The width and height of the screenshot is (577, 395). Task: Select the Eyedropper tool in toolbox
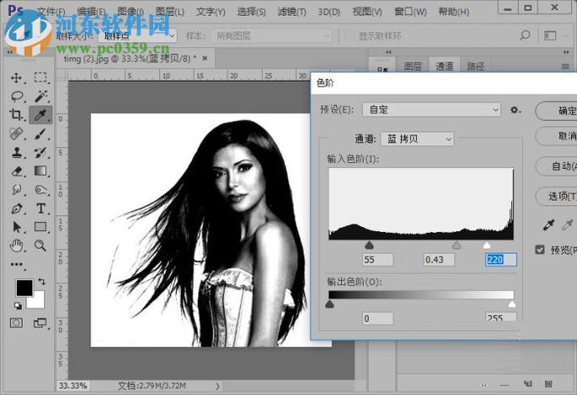(40, 115)
